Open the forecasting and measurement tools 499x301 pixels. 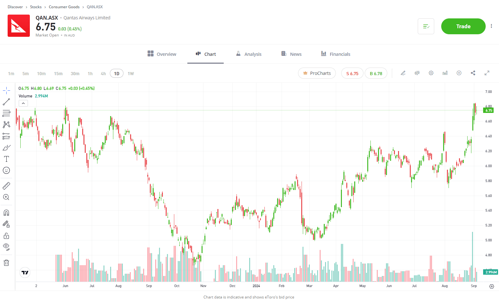pos(6,136)
